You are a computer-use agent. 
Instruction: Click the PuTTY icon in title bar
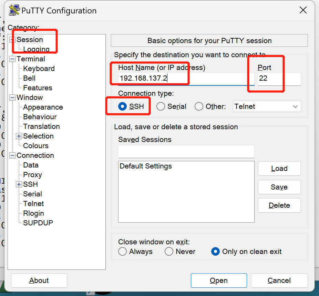click(x=14, y=10)
